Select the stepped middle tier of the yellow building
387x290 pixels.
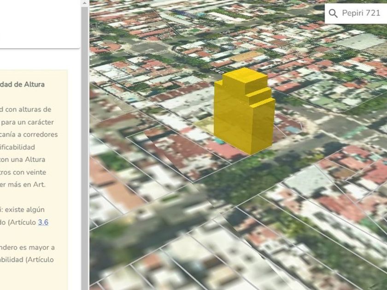pos(260,94)
